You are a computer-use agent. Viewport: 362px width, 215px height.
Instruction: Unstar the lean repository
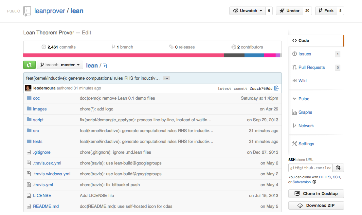coord(289,11)
